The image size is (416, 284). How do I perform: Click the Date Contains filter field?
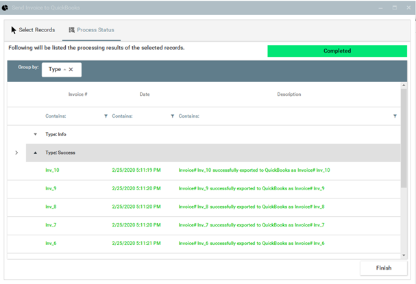point(139,116)
